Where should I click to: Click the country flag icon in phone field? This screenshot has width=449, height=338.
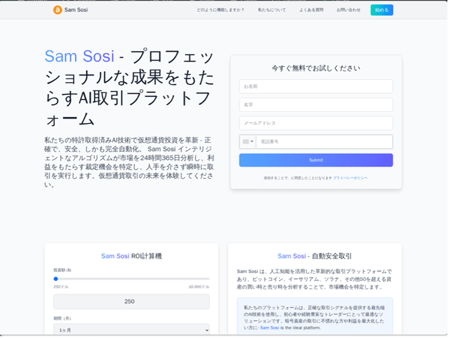click(x=246, y=141)
